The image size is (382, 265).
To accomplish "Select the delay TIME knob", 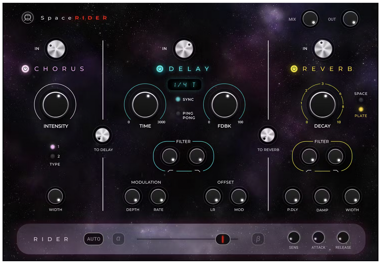I will tap(145, 105).
